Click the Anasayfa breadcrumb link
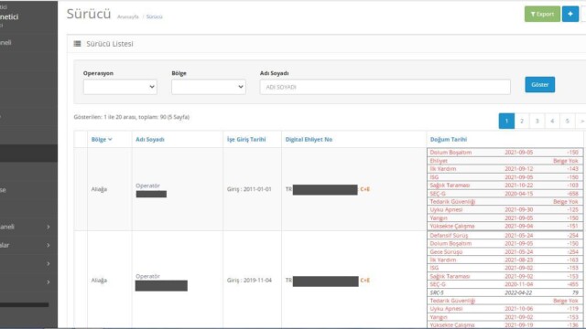This screenshot has height=329, width=586. pos(128,16)
